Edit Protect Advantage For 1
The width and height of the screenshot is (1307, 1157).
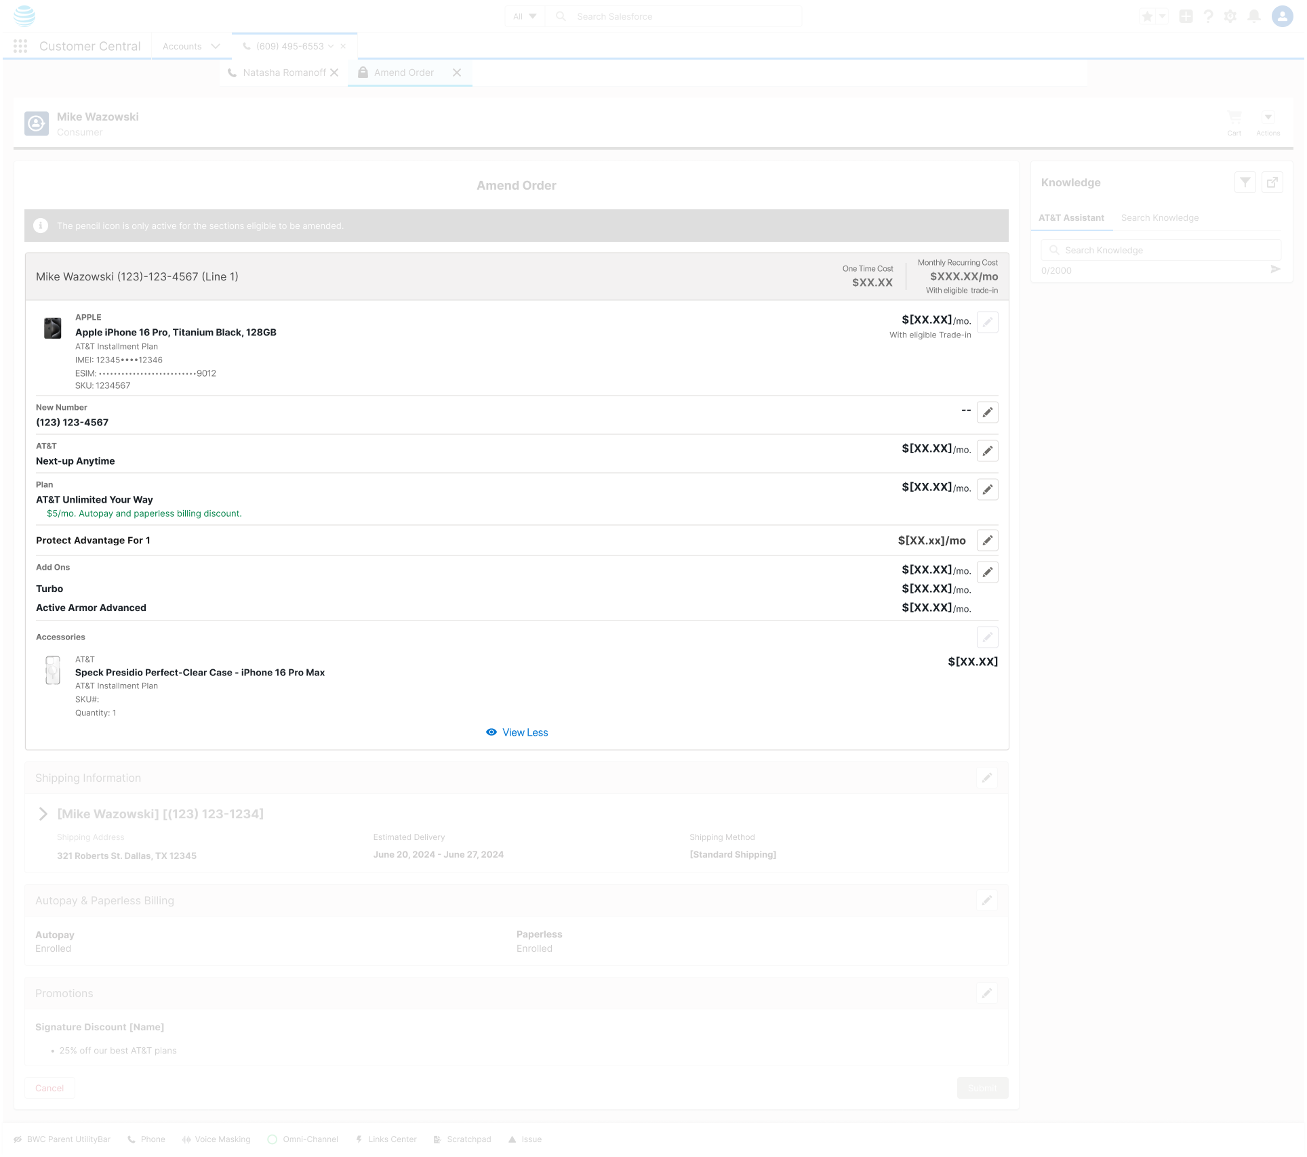click(x=988, y=540)
